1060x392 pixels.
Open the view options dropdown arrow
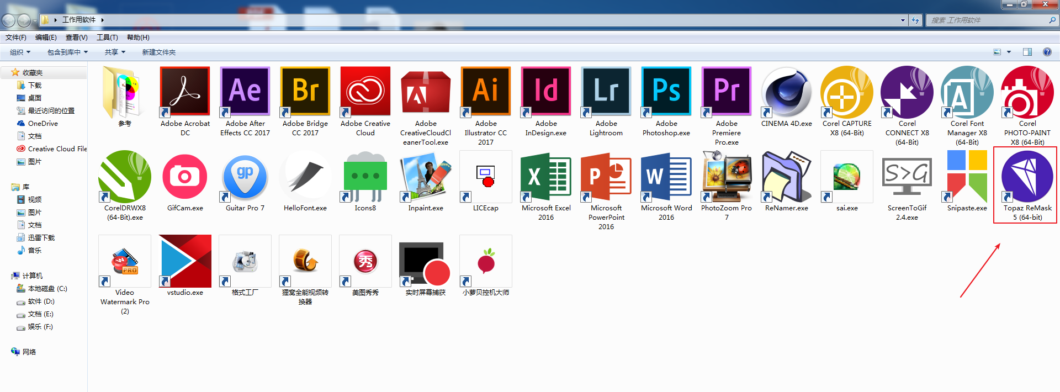1009,52
